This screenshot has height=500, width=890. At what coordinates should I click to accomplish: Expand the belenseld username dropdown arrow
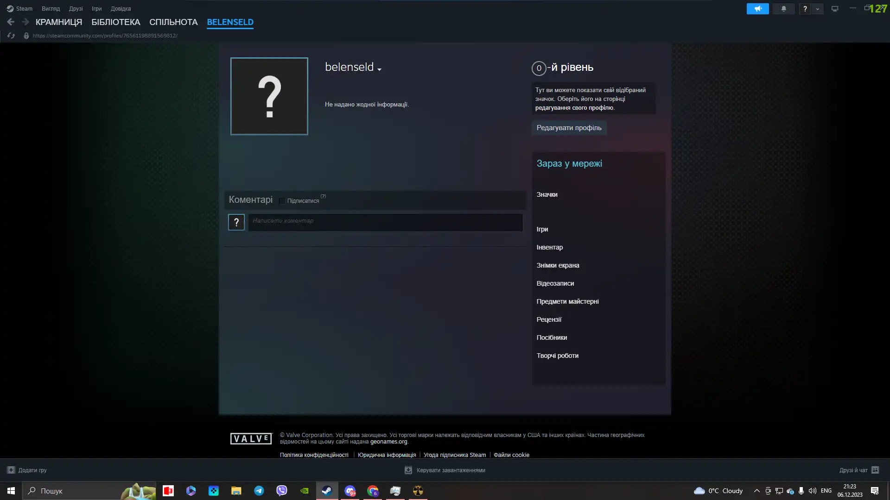pos(379,69)
